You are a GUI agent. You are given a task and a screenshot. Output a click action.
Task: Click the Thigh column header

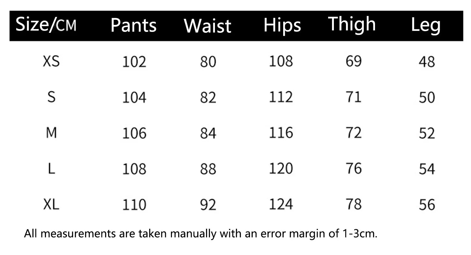click(x=352, y=24)
